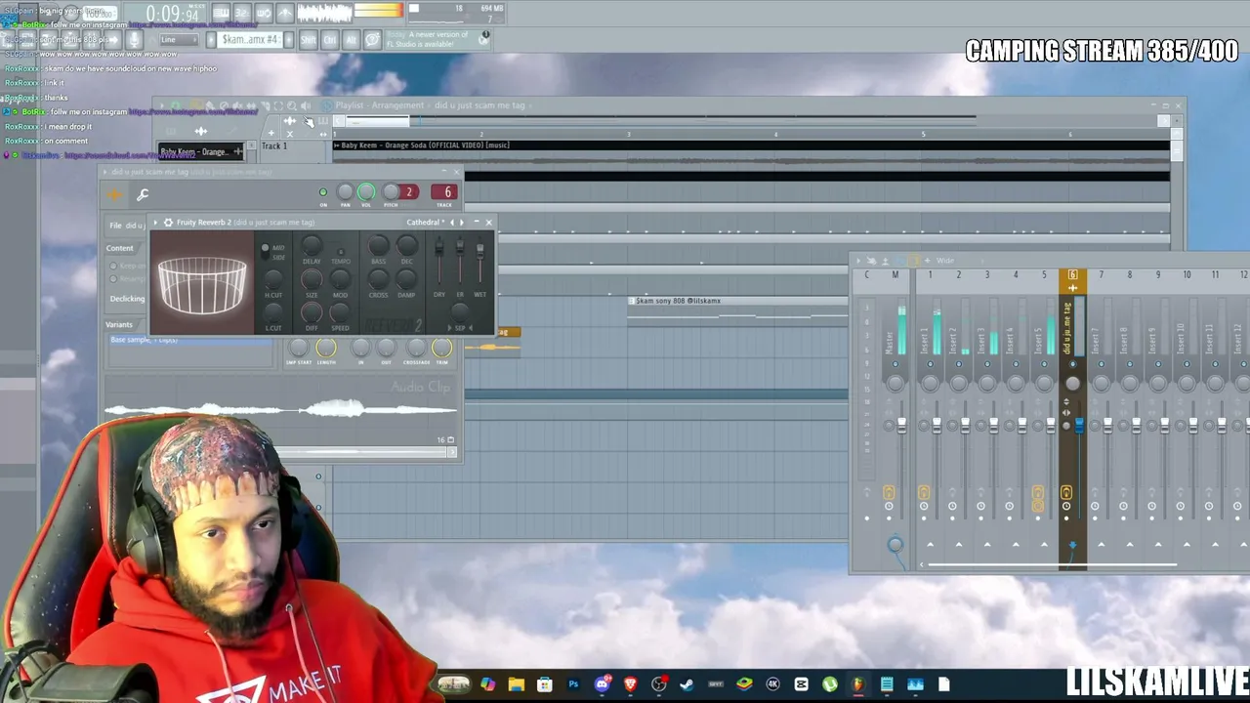Adjust the channel VOL knob
Image resolution: width=1250 pixels, height=703 pixels.
366,192
